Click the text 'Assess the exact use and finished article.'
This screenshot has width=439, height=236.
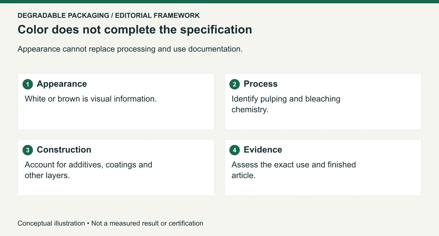pyautogui.click(x=294, y=170)
